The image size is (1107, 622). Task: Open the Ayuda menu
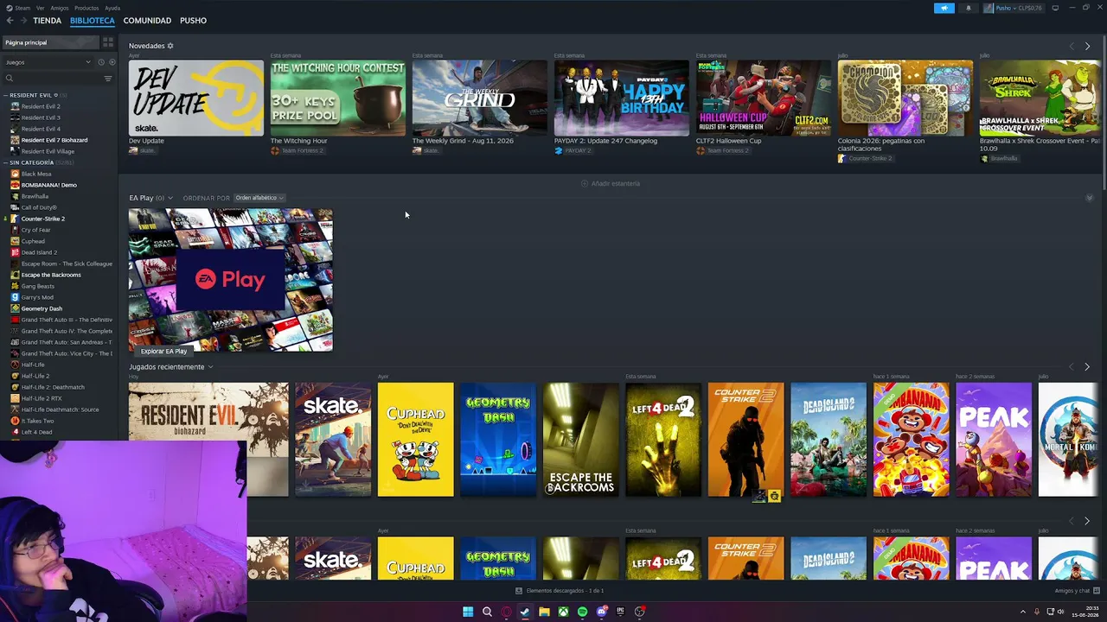click(x=112, y=8)
